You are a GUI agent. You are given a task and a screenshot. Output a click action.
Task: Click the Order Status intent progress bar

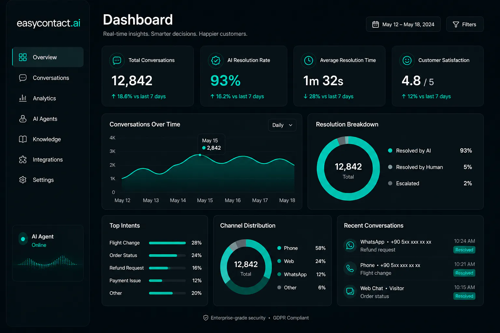[167, 256]
